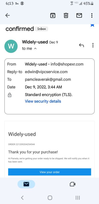This screenshot has width=99, height=204.
Task: Open recent apps with the three-lines button
Action: click(x=78, y=198)
